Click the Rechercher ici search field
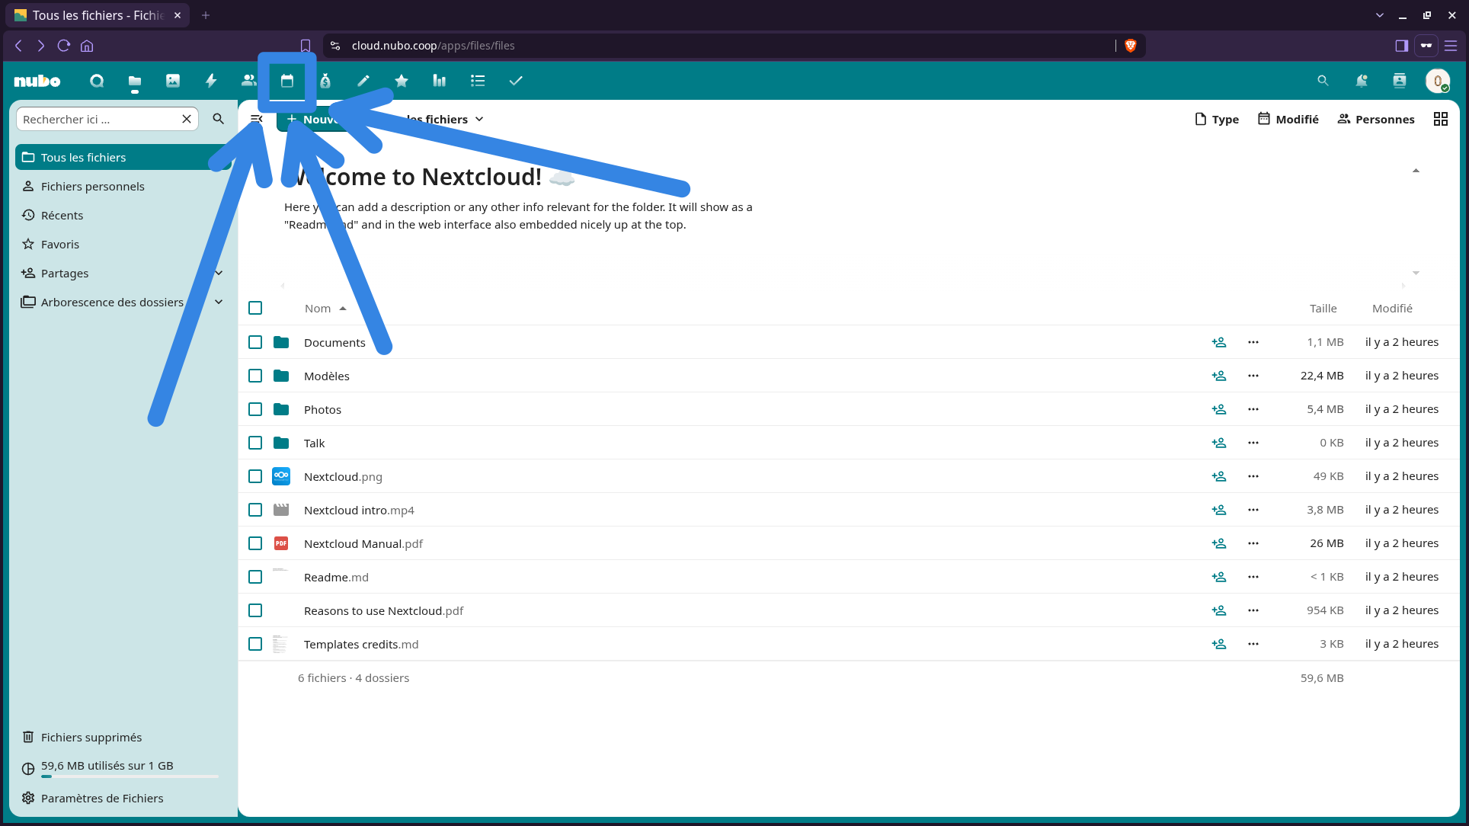Screen dimensions: 1469x826 [99, 119]
